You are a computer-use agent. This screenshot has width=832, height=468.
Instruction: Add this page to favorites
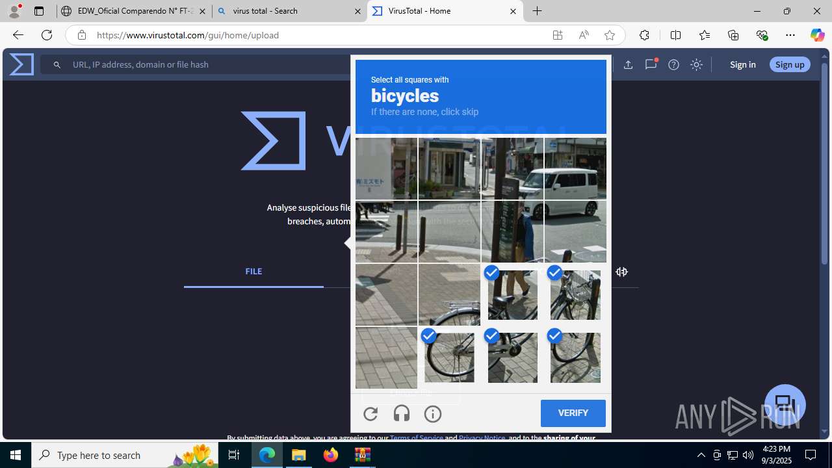(610, 35)
